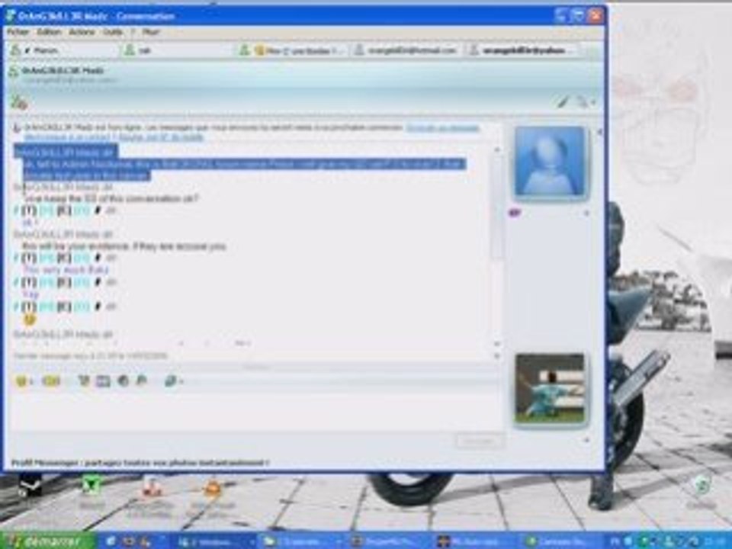732x549 pixels.
Task: Open the Plus! menu
Action: click(x=151, y=32)
